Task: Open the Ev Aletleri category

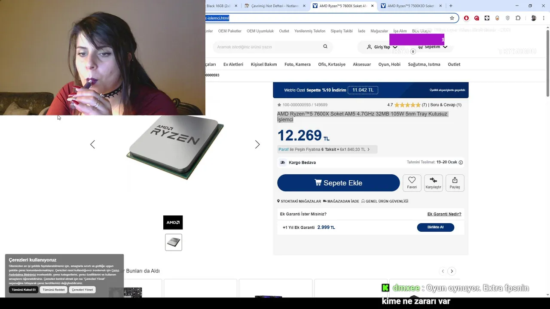Action: (x=233, y=64)
